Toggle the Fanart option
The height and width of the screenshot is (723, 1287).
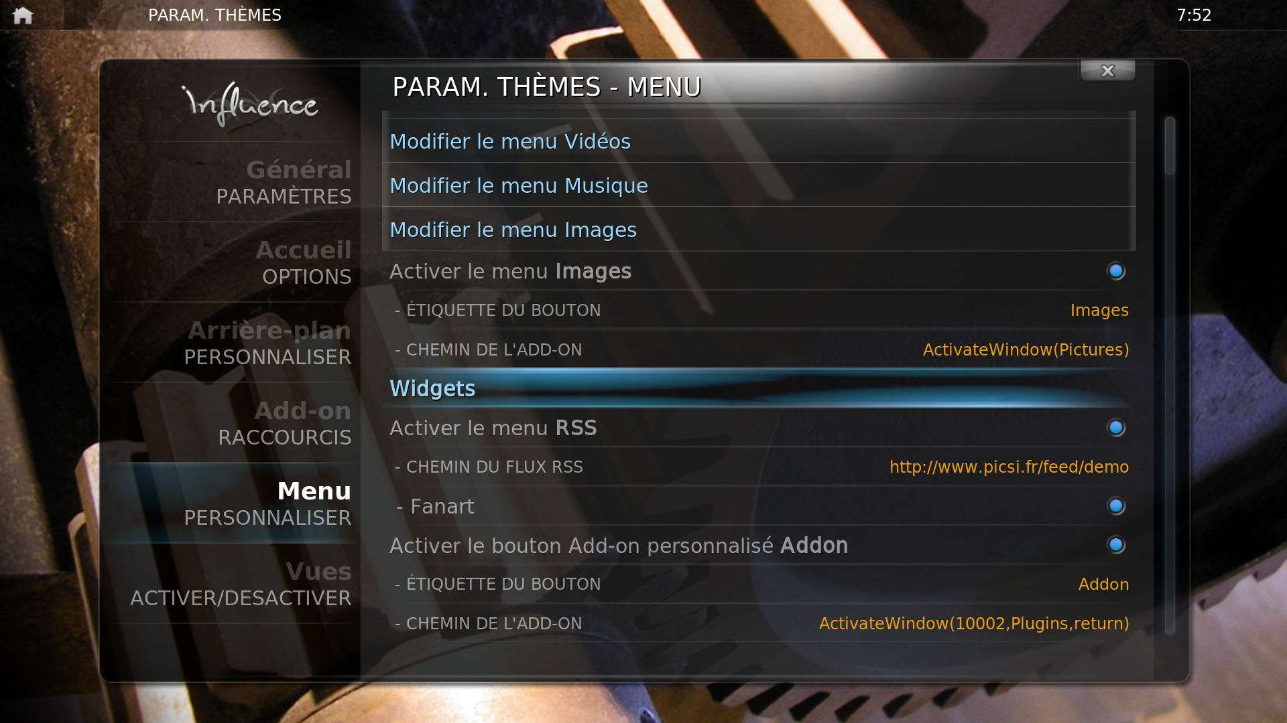(x=1116, y=506)
